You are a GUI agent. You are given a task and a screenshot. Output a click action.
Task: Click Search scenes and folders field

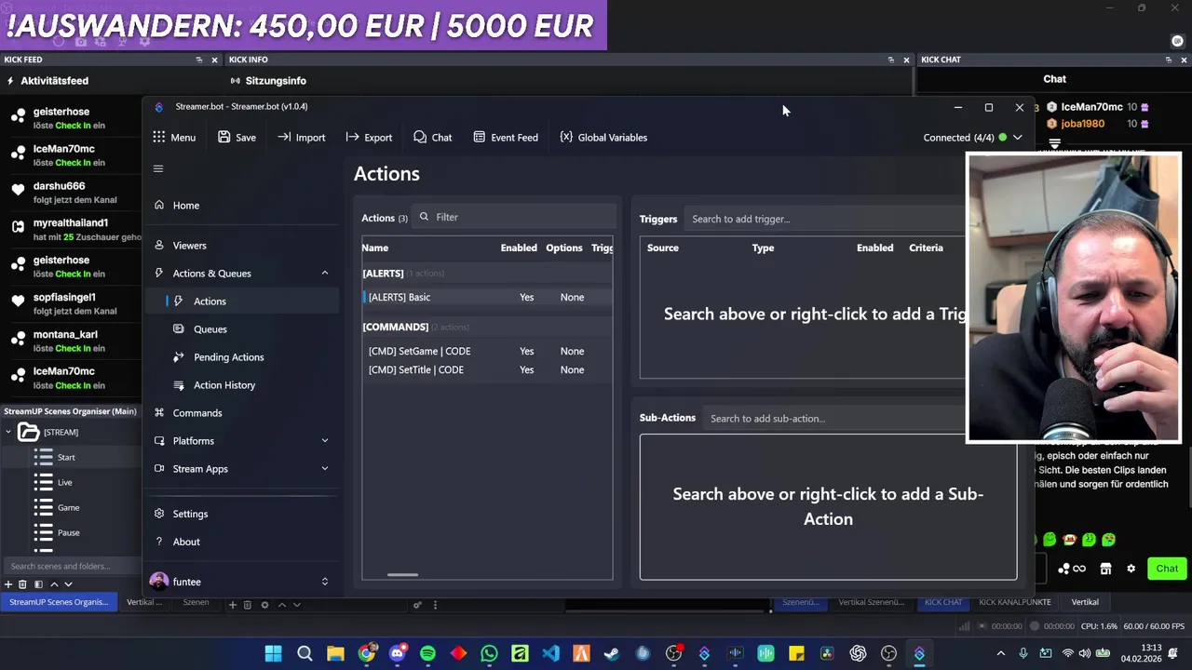[x=70, y=566]
